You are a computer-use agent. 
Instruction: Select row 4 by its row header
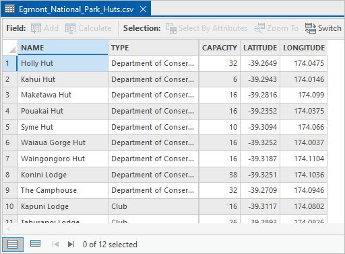[x=10, y=111]
